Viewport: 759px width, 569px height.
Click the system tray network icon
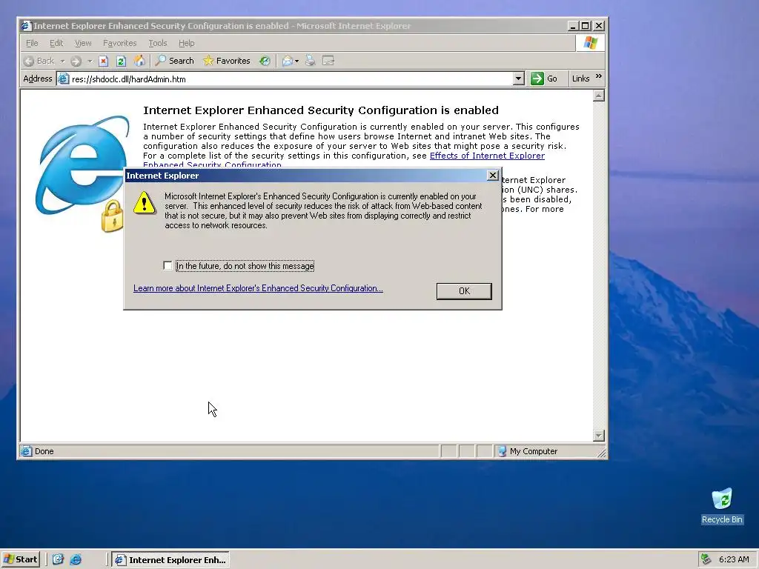[706, 559]
